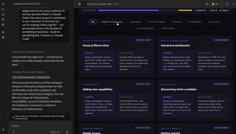
Task: Click the orange Code segment of advantage bar
Action: (185, 10)
